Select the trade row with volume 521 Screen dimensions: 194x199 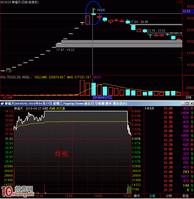pyautogui.click(x=169, y=117)
